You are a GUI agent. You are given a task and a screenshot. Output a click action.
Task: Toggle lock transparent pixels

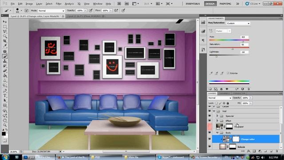[x=217, y=103]
